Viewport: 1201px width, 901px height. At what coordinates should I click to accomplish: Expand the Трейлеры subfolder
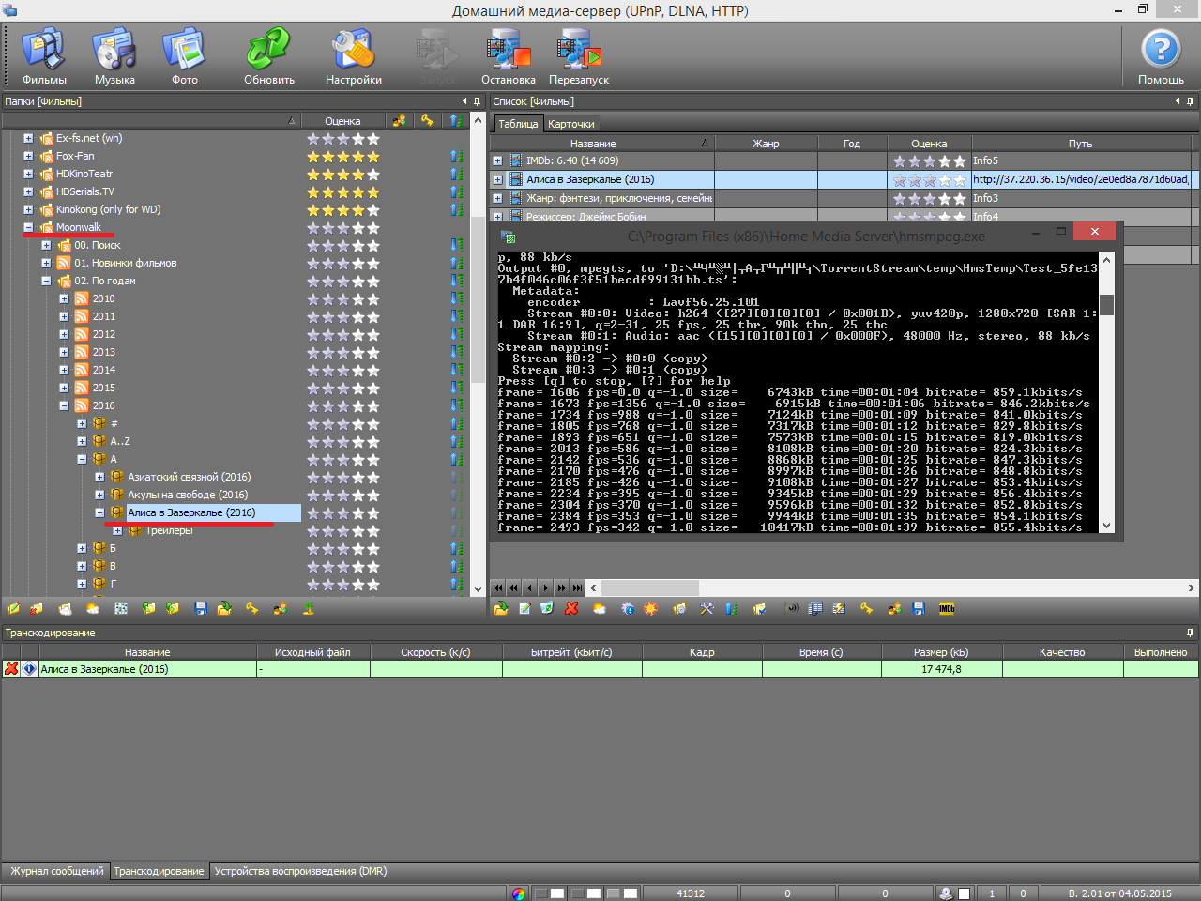[x=117, y=530]
